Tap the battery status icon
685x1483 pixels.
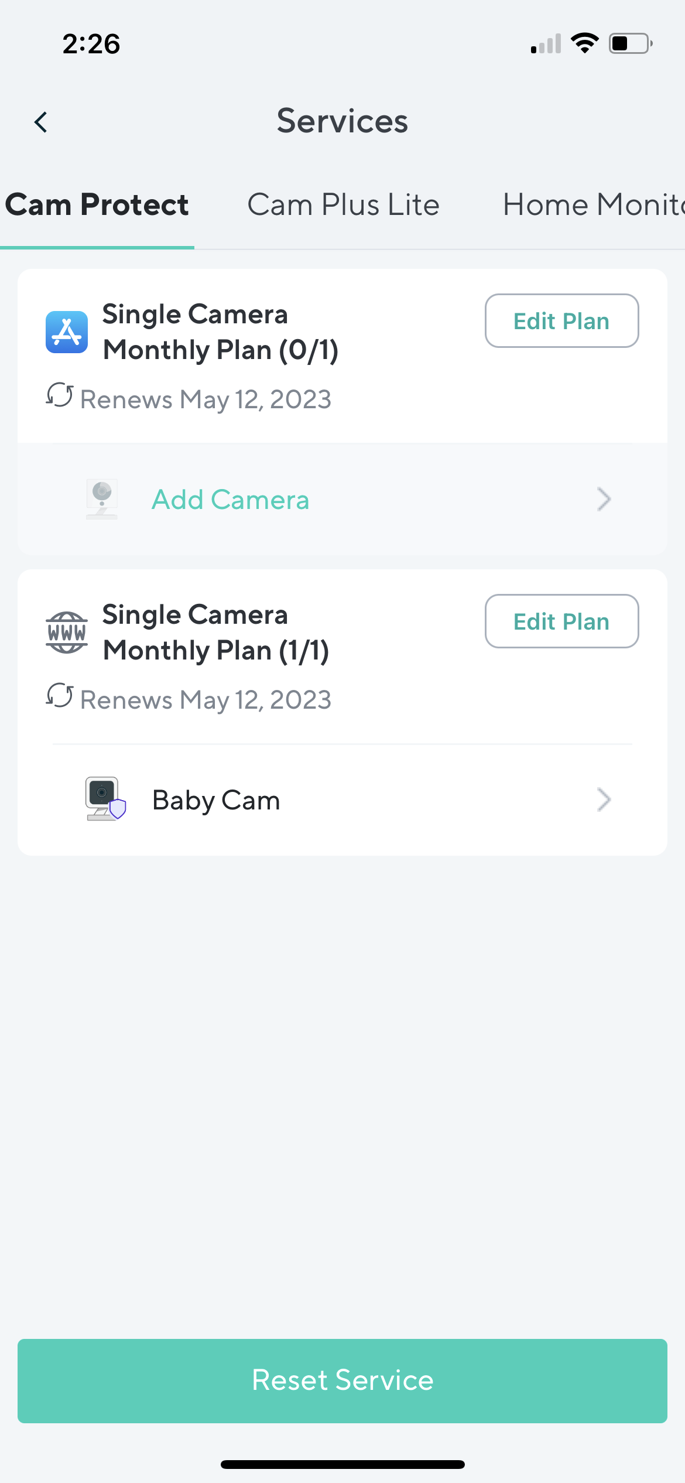tap(631, 43)
